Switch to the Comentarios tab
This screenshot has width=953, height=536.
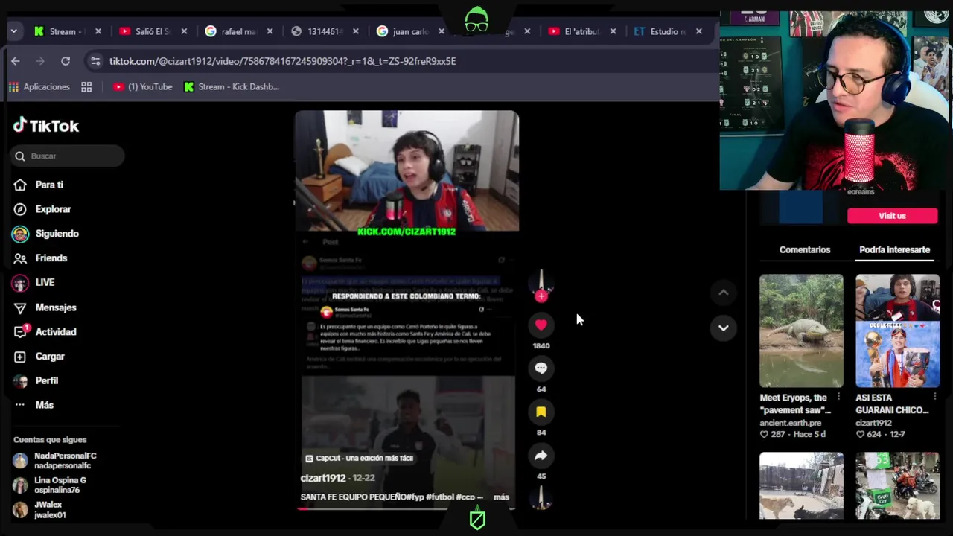pyautogui.click(x=805, y=250)
